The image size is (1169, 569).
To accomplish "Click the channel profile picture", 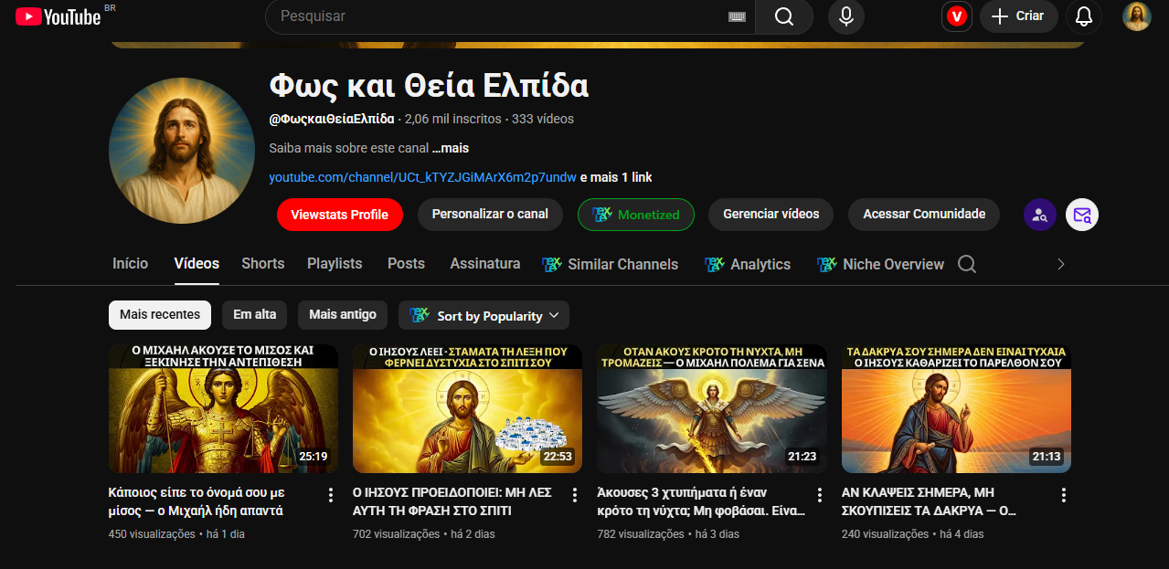I will coord(182,151).
